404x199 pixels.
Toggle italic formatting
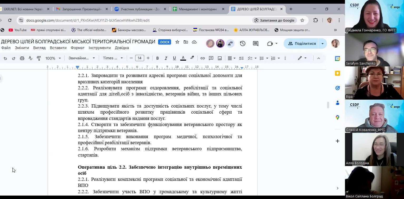tap(166, 58)
